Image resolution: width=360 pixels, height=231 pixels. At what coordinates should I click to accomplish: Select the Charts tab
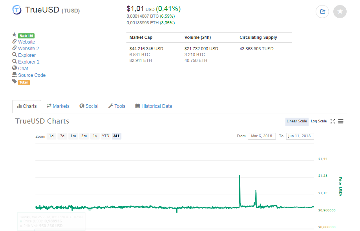pos(27,106)
